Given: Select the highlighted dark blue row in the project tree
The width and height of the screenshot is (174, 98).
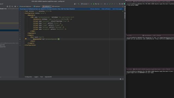Looking at the screenshot, I should [9, 30].
